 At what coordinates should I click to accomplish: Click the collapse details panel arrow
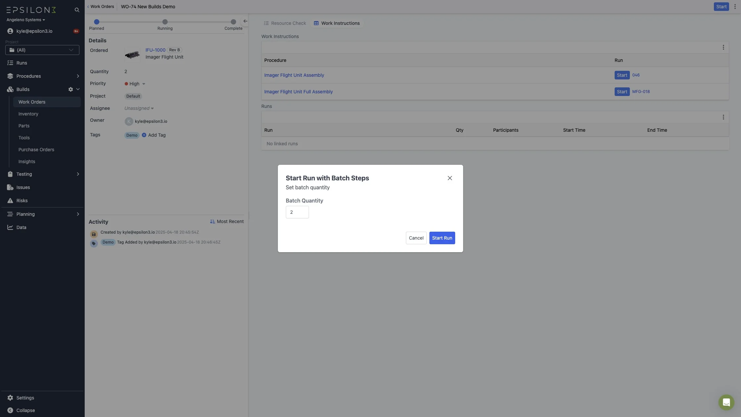tap(245, 21)
